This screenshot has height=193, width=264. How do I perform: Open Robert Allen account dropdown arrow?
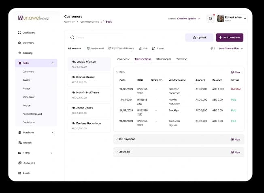tap(245, 19)
